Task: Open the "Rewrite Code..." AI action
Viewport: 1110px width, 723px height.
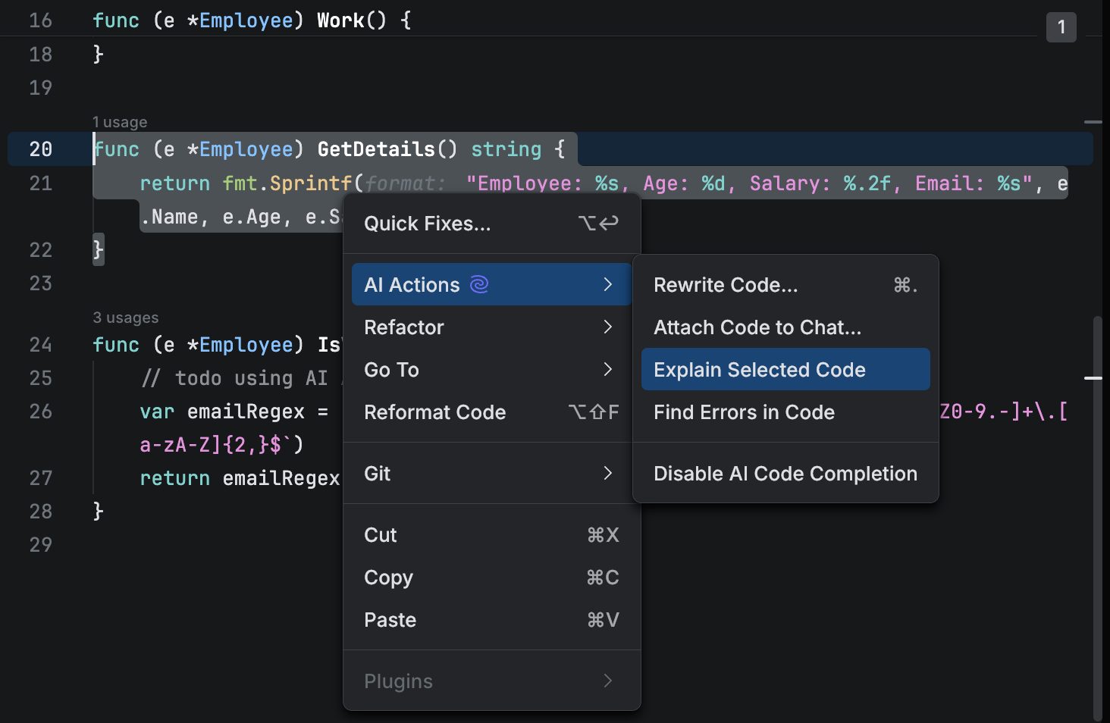Action: pos(726,284)
